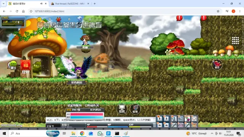Click the 吸怪 monster magnet button

(135, 109)
